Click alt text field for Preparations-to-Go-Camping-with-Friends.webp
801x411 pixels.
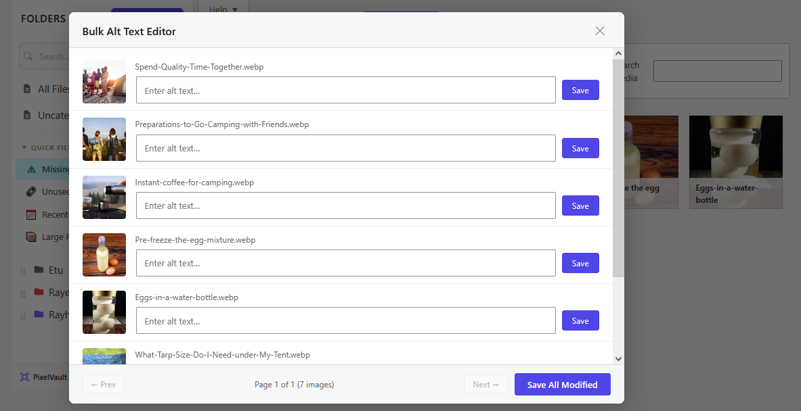(x=346, y=148)
